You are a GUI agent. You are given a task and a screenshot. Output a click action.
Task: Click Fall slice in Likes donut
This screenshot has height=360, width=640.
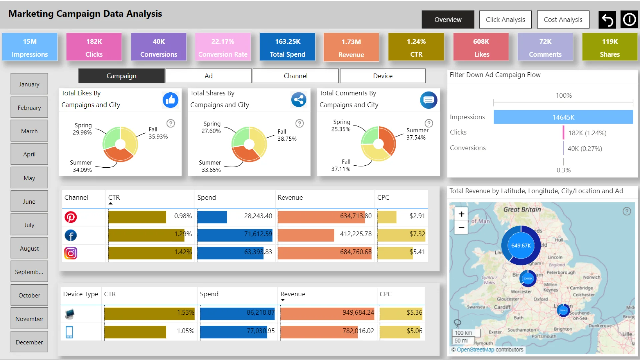click(x=130, y=140)
